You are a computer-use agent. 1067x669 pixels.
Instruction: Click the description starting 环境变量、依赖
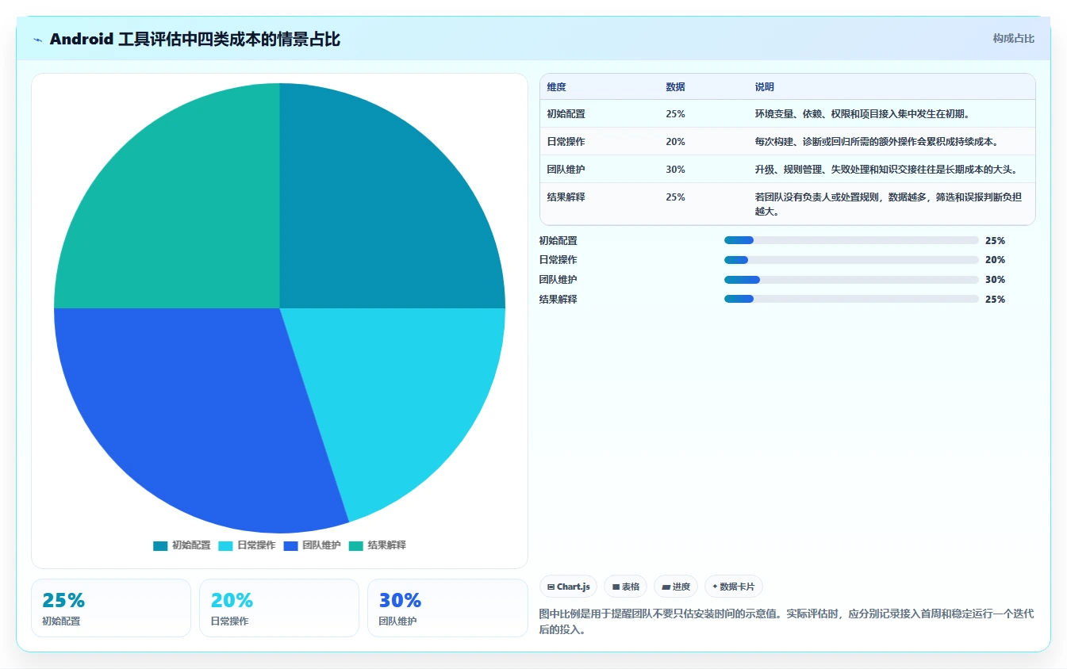point(862,114)
